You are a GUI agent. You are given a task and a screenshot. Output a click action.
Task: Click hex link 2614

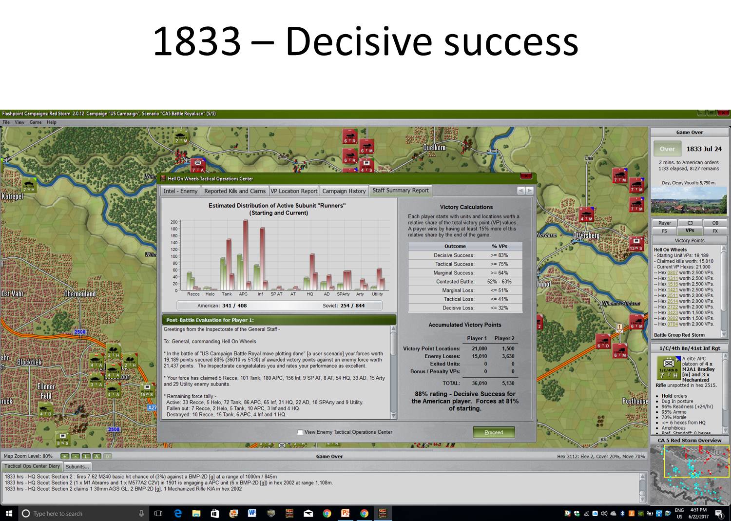(673, 301)
